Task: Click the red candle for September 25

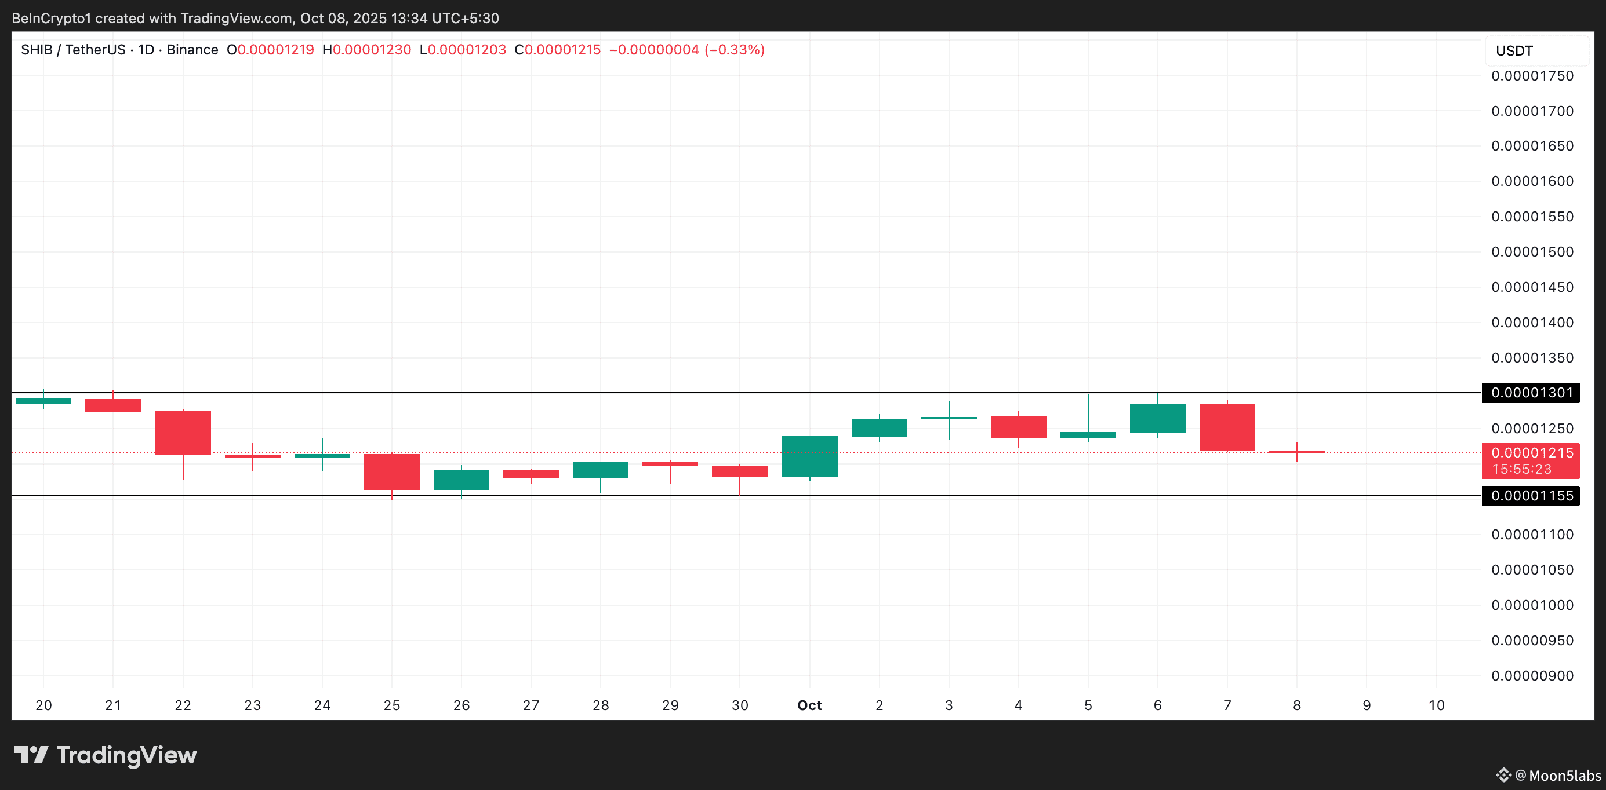Action: [391, 471]
